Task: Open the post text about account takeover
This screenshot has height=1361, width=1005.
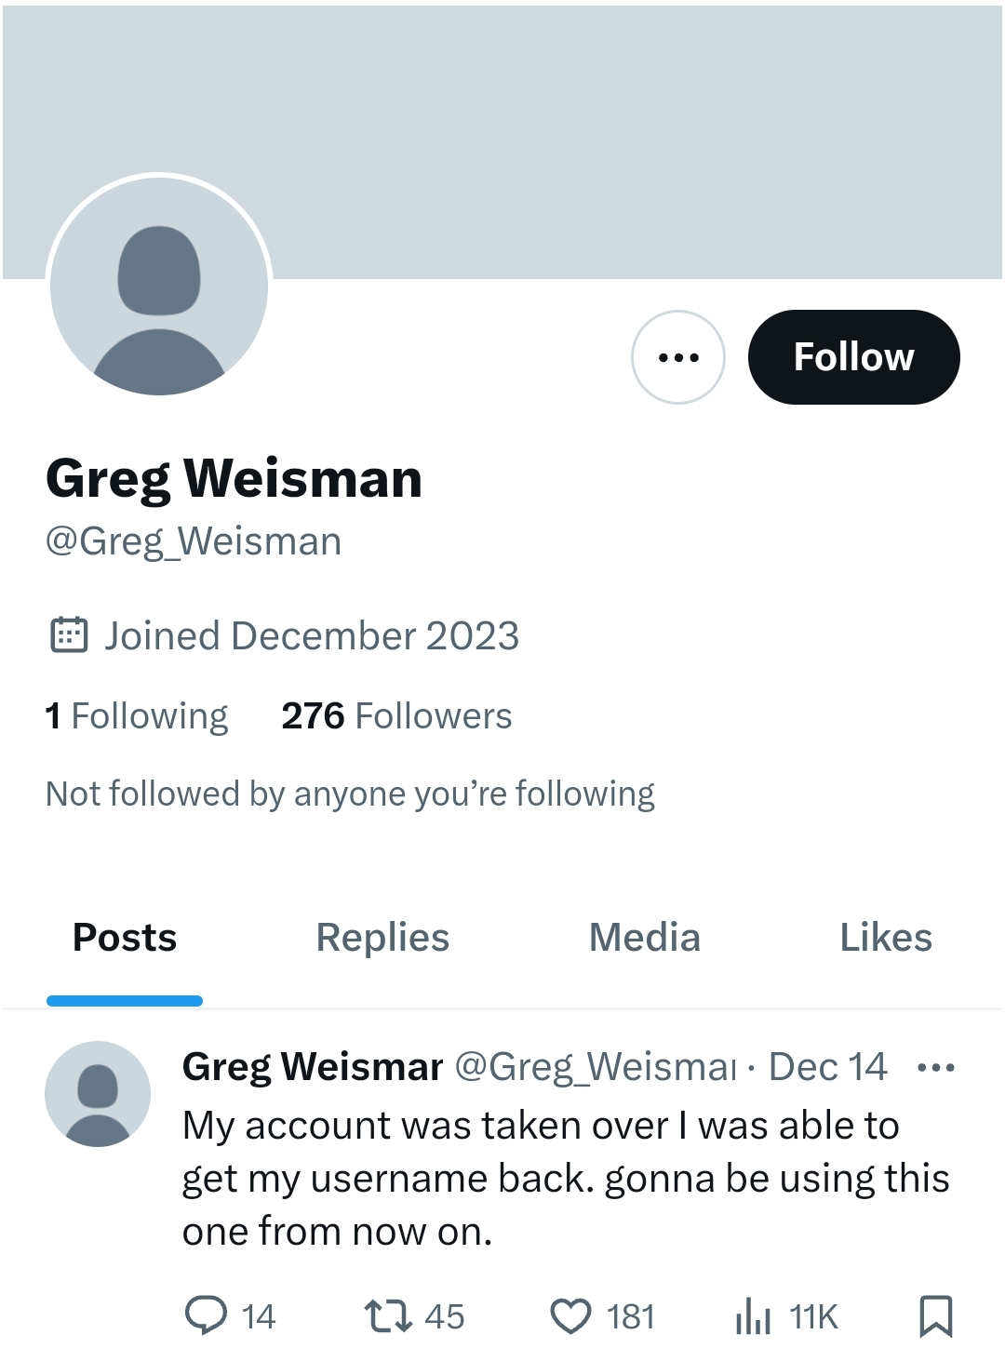Action: 565,1179
